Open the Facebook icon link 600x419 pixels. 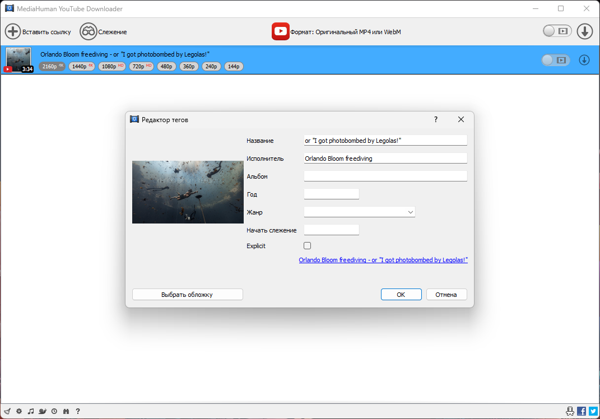tap(582, 411)
